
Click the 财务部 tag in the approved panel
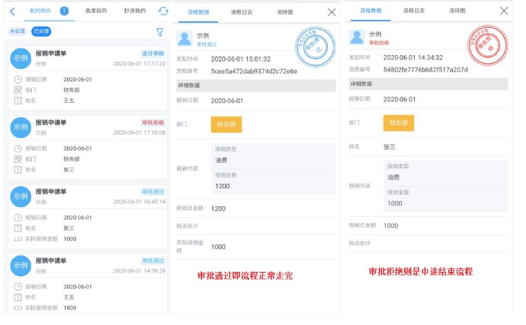pos(226,124)
